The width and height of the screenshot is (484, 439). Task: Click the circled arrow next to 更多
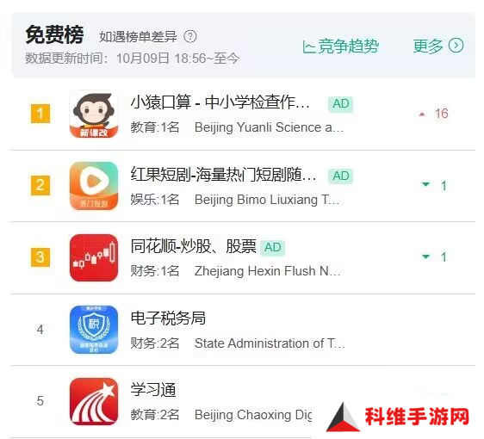(456, 46)
